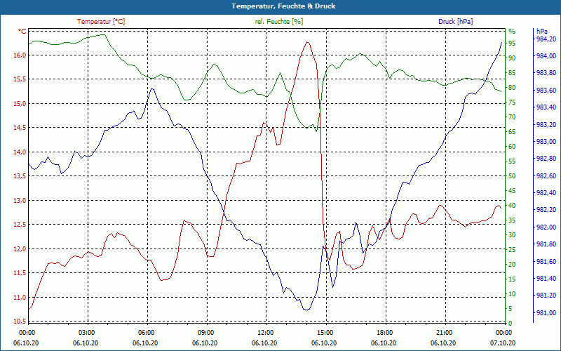Image resolution: width=561 pixels, height=351 pixels.
Task: Click the '07.10.20' date label
Action: pos(503,343)
